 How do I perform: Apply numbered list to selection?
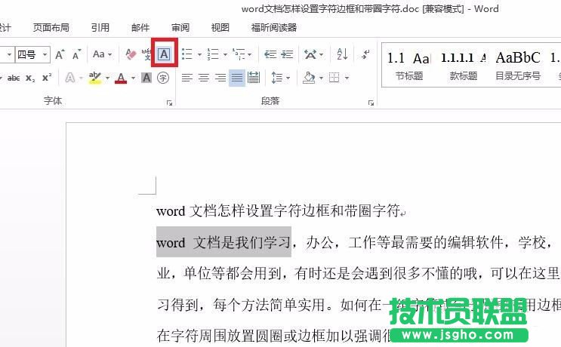pos(213,54)
